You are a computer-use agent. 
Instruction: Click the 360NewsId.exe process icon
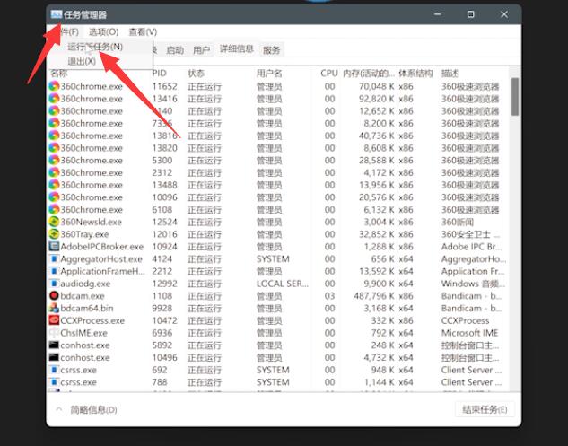coord(54,222)
